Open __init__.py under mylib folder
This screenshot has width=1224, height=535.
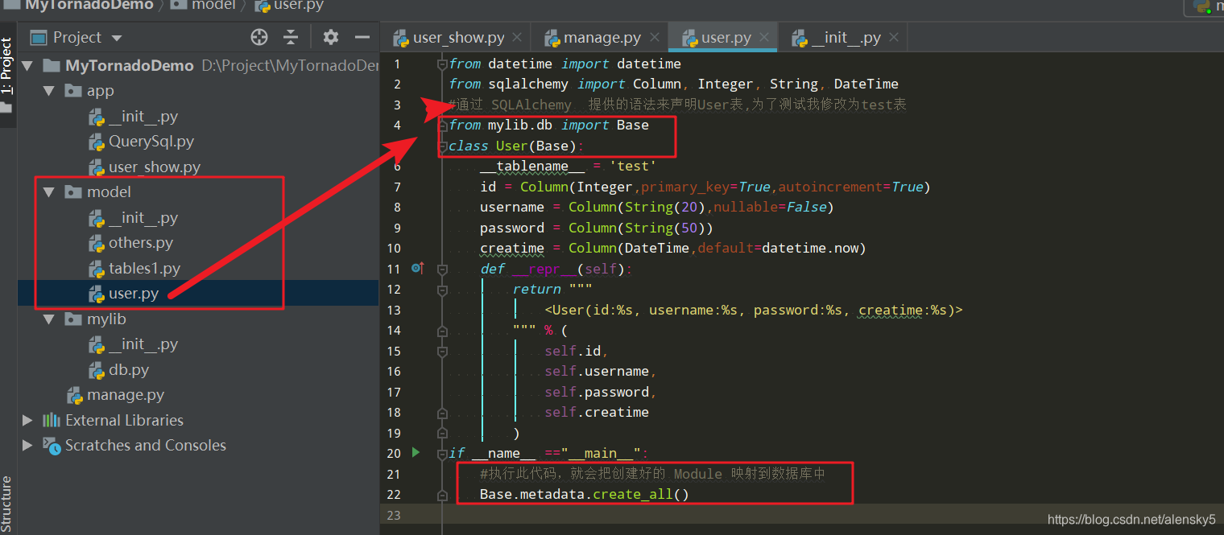(x=143, y=344)
